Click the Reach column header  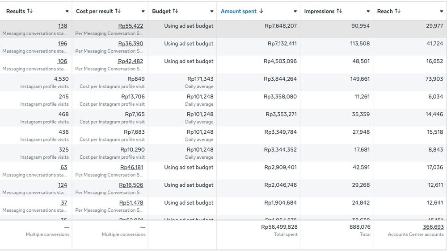click(385, 11)
